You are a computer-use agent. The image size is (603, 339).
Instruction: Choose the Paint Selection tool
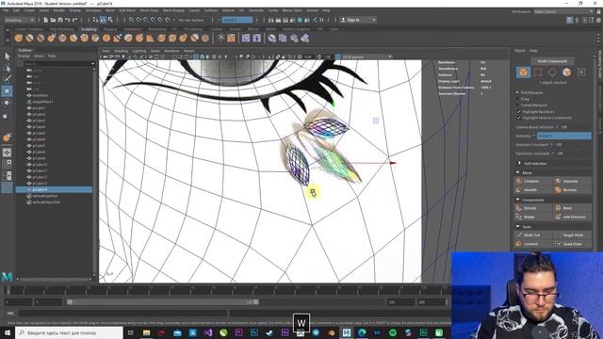click(7, 79)
